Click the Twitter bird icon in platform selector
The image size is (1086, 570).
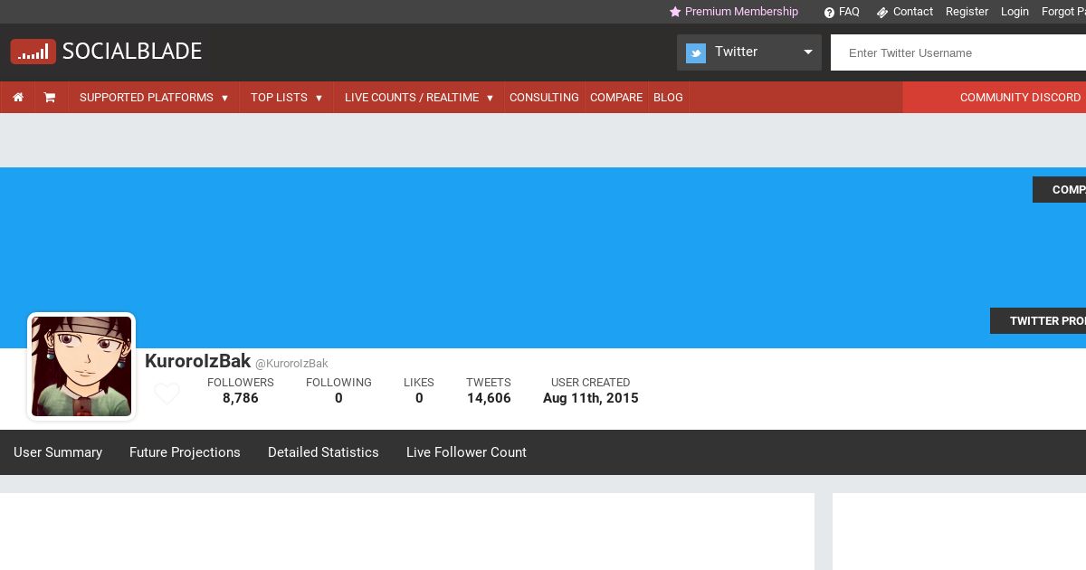pos(696,53)
